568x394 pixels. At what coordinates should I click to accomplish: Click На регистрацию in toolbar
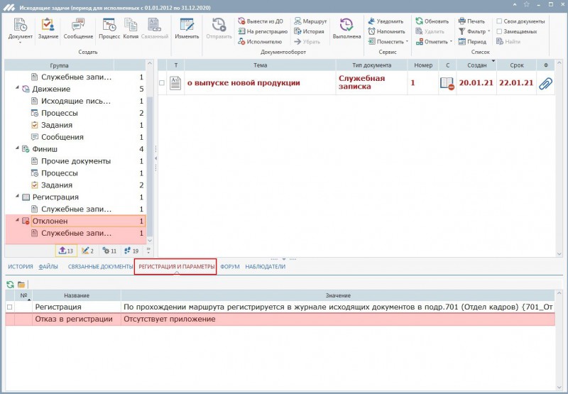click(x=263, y=31)
